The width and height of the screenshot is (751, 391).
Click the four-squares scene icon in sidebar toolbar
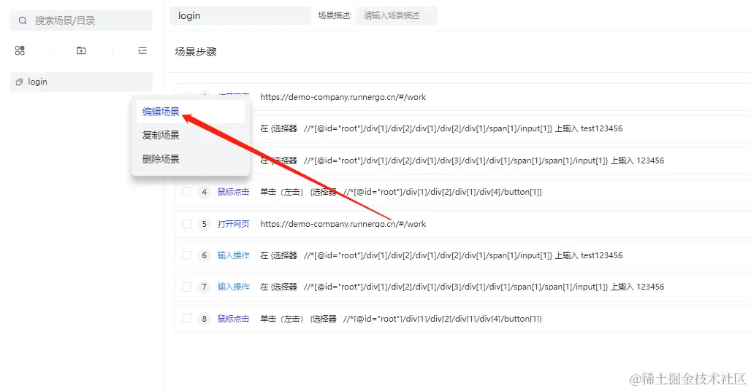point(20,50)
